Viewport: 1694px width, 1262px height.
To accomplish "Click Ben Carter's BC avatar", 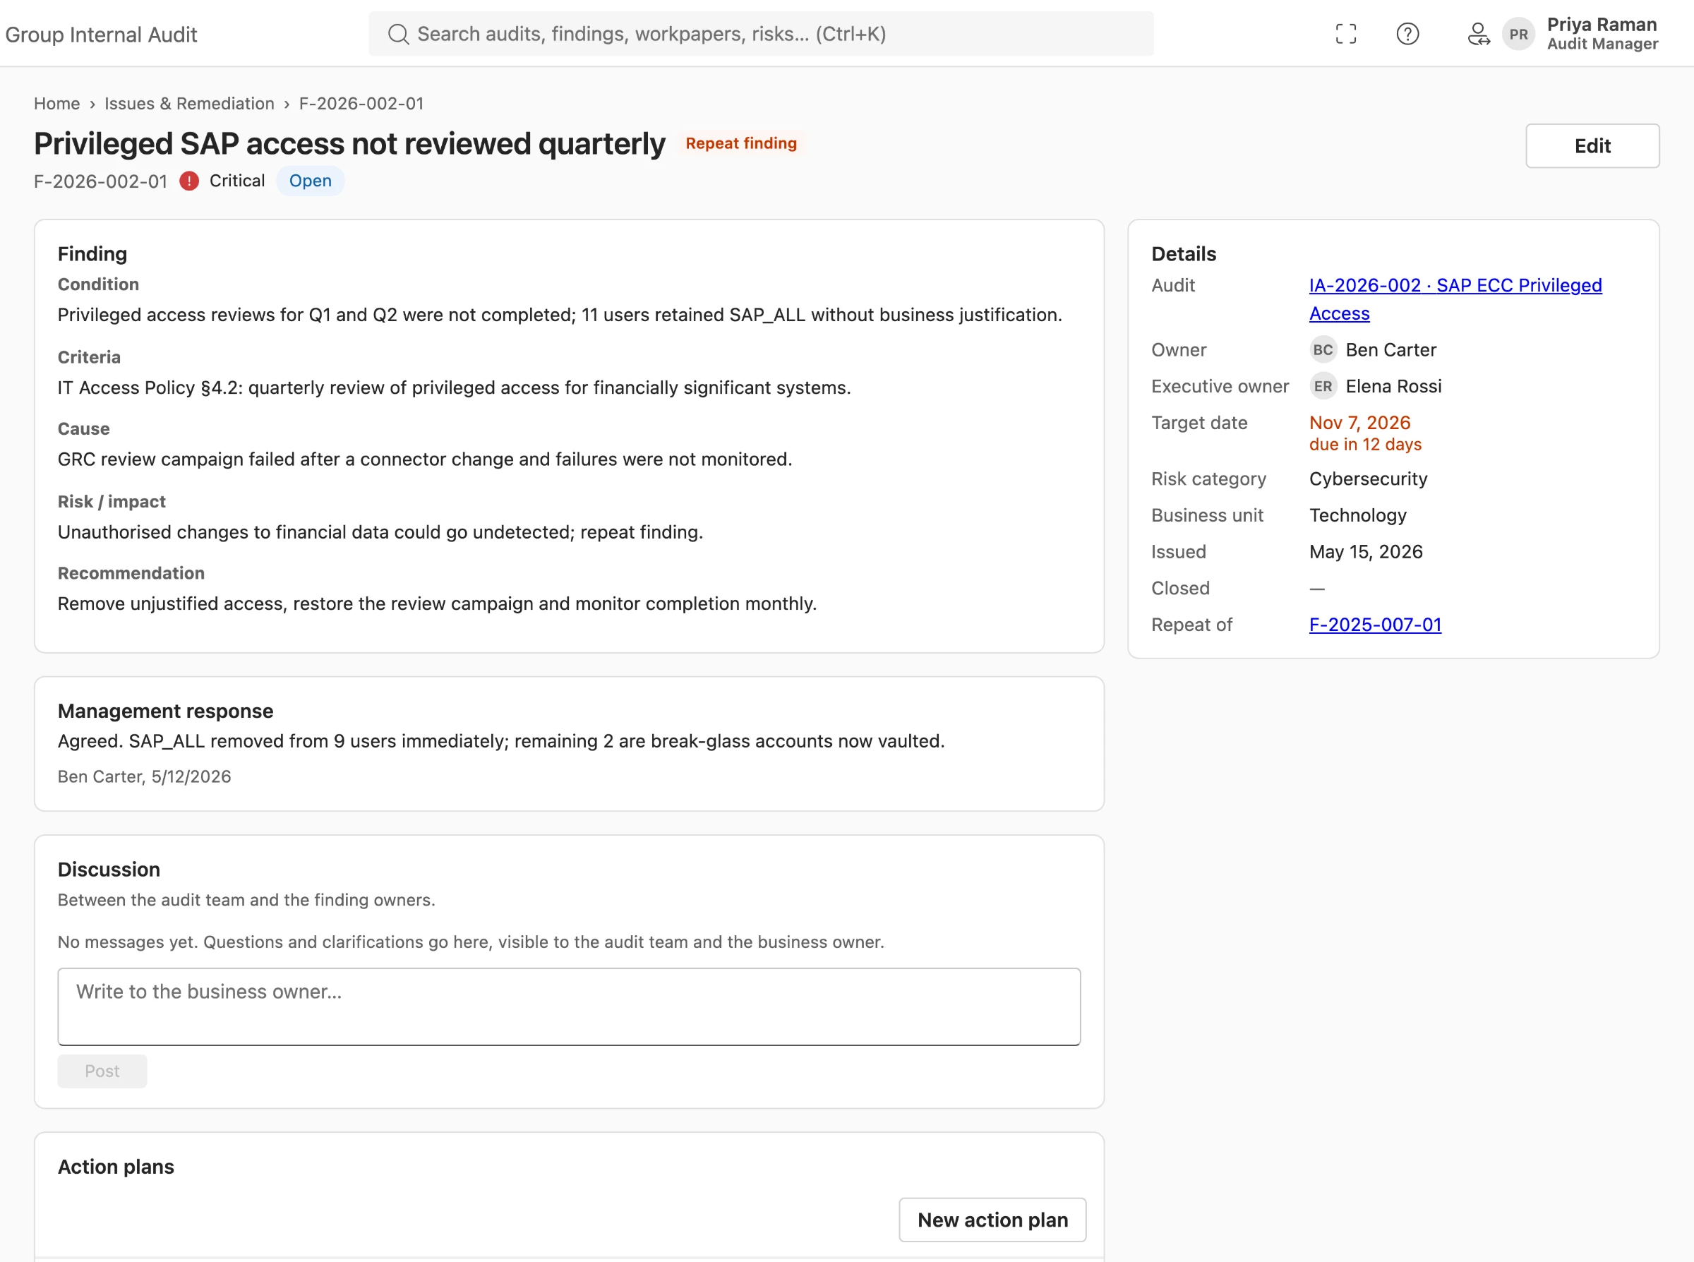I will pos(1323,350).
